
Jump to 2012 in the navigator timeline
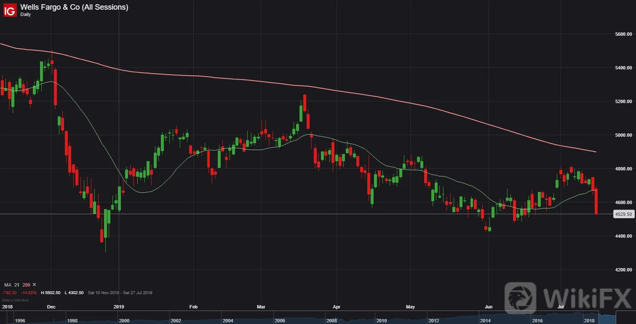433,321
